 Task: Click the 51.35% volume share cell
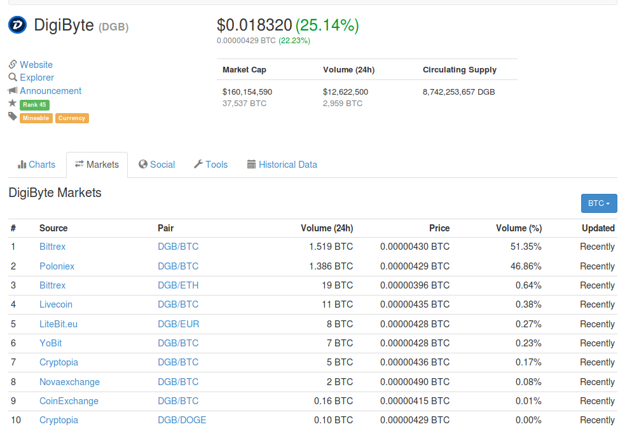(526, 247)
